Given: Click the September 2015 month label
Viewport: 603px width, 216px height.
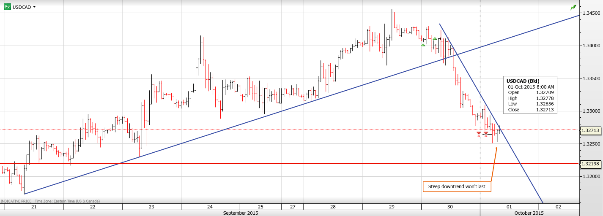Looking at the screenshot, I should point(241,213).
